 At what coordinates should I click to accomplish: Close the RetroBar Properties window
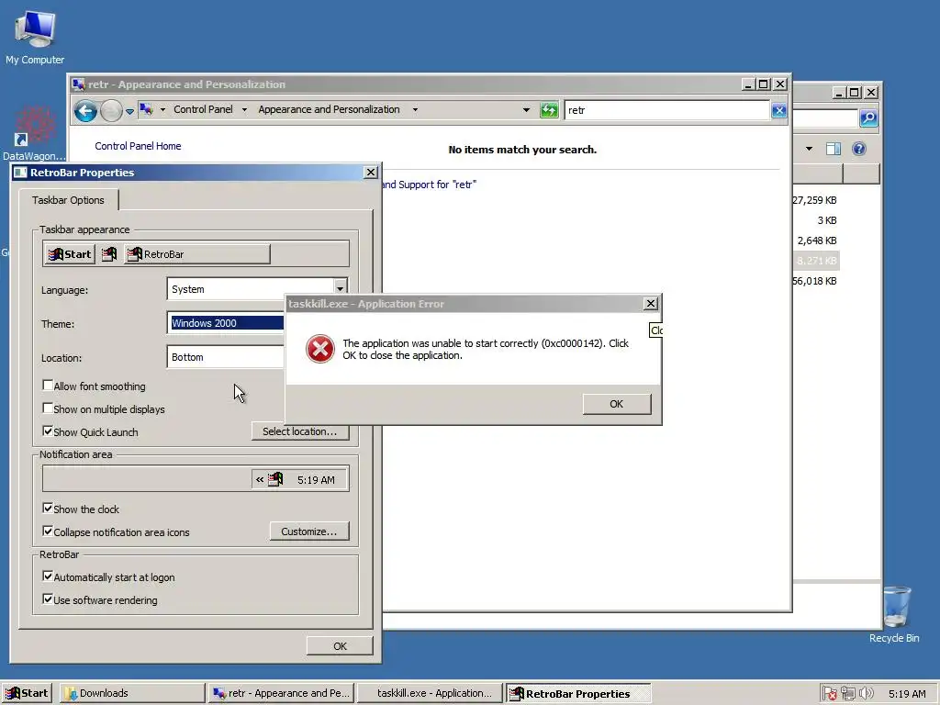[371, 172]
